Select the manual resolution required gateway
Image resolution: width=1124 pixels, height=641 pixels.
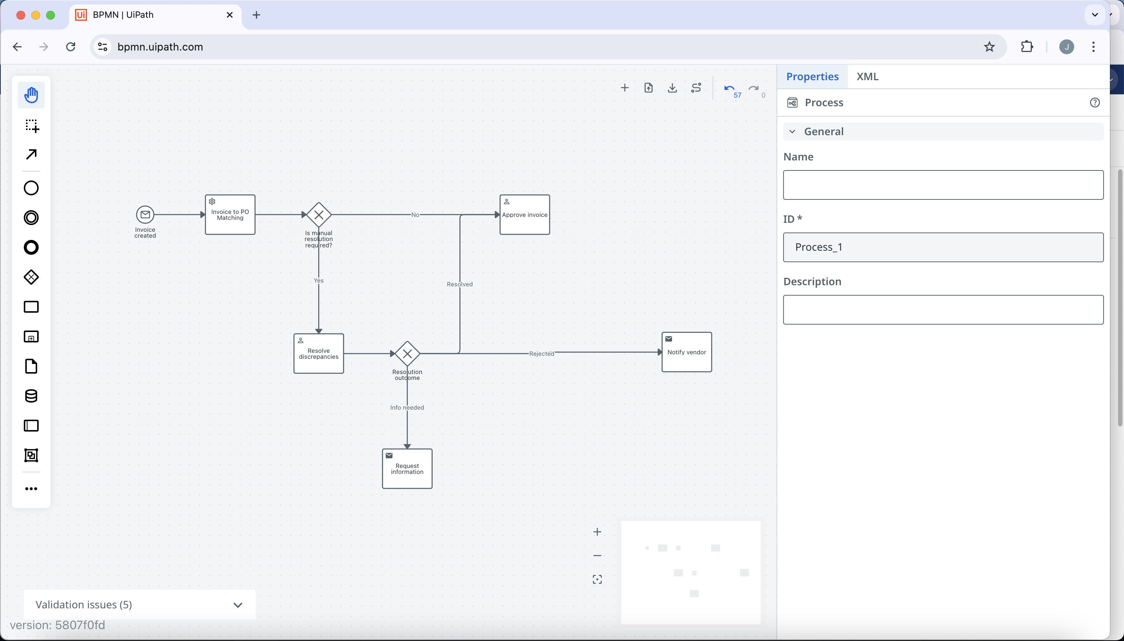(319, 215)
